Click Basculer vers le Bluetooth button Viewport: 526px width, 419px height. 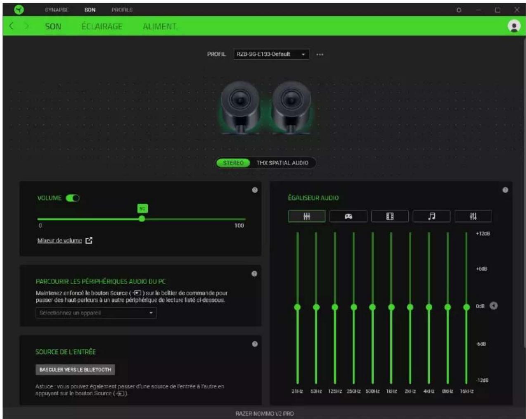[x=75, y=369]
